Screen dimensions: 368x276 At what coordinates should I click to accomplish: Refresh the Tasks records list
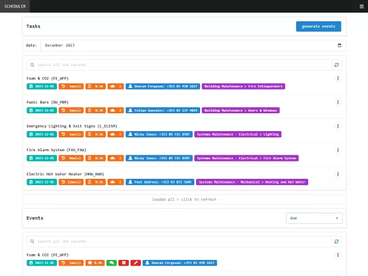tap(336, 65)
